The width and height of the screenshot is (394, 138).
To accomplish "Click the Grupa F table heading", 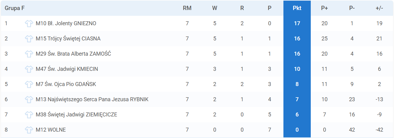I will tap(15, 8).
